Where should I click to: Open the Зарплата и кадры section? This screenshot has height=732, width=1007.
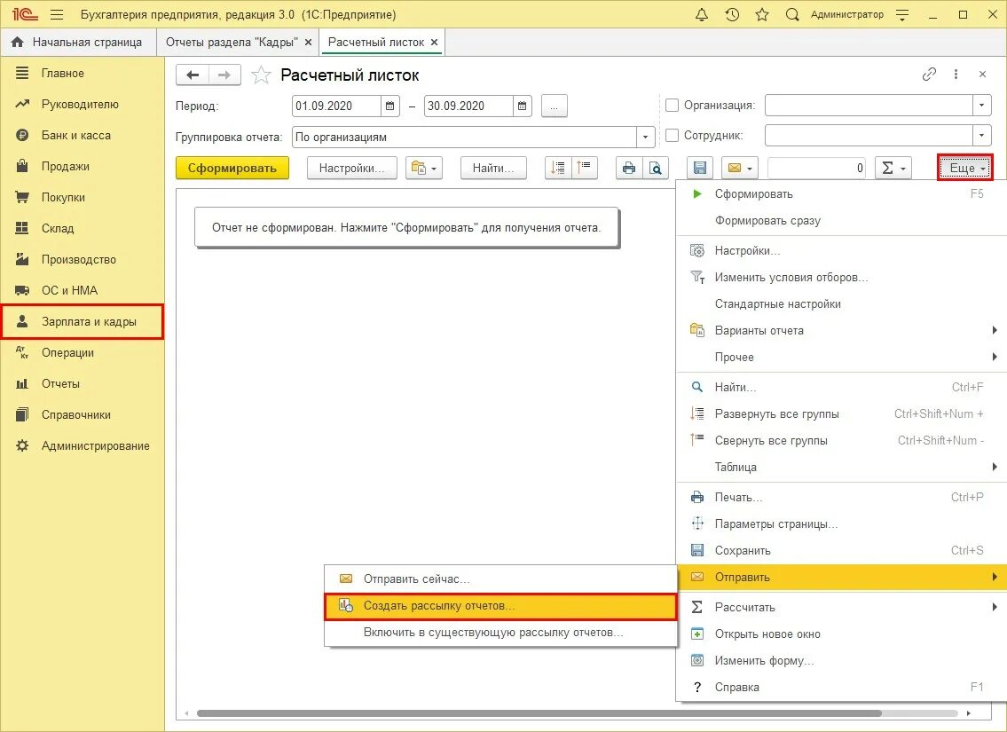83,322
